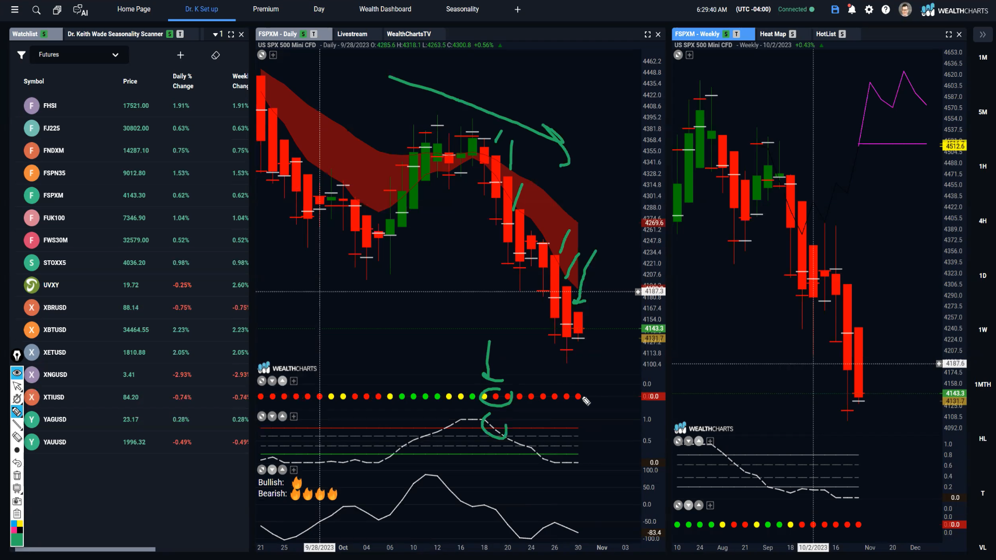The width and height of the screenshot is (996, 560).
Task: Pick the magenta color swatch
Action: coord(14,530)
